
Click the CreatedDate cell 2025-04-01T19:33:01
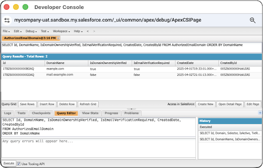(x=197, y=69)
